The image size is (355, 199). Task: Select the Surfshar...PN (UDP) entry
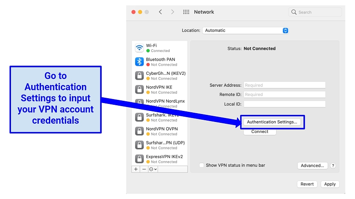click(159, 145)
